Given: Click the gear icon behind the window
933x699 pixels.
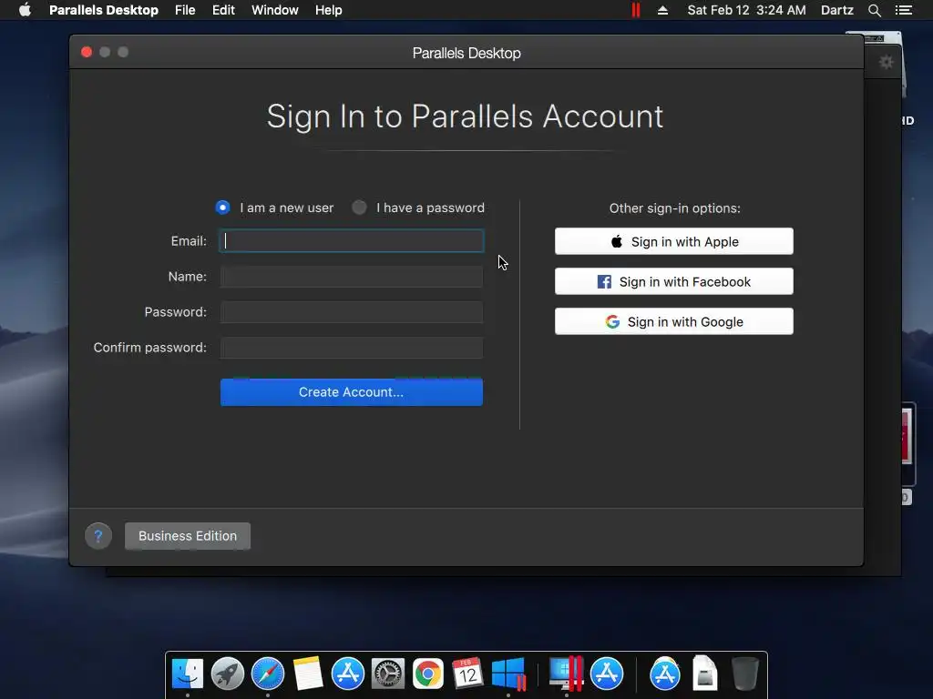Looking at the screenshot, I should tap(886, 62).
